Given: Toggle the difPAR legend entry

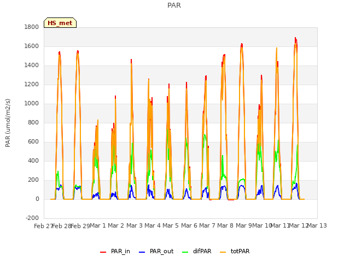Looking at the screenshot, I should point(197,251).
